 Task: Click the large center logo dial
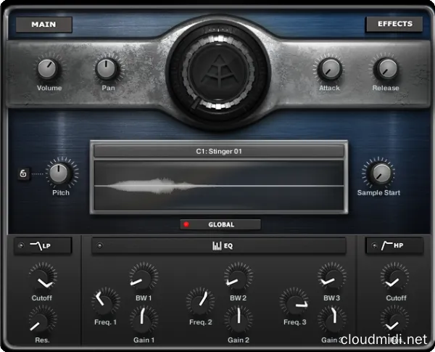(x=219, y=70)
